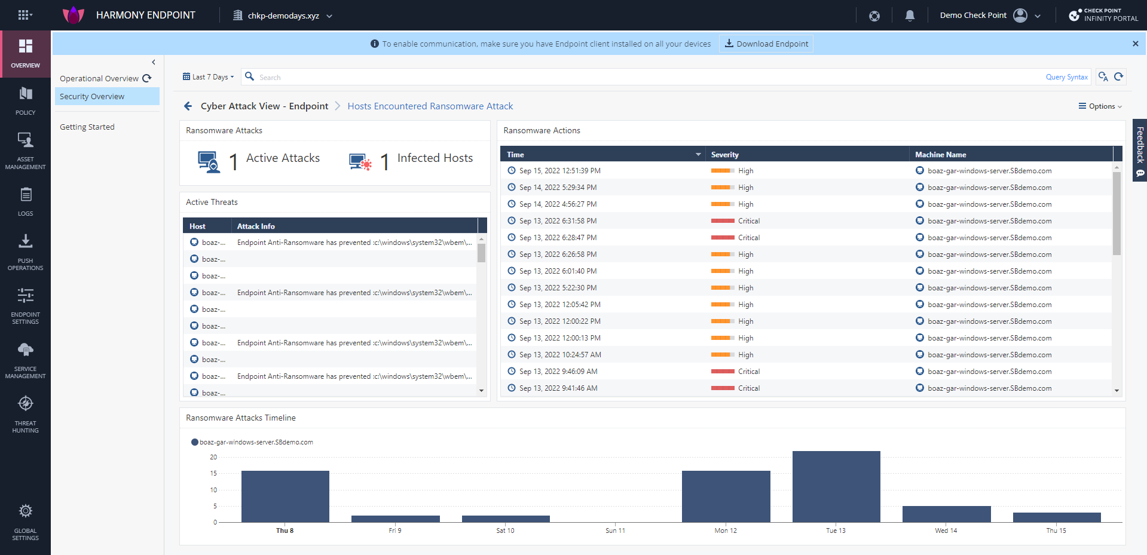Select the Sep 13, 2022 6:31:58 PM row
Image resolution: width=1147 pixels, height=555 pixels.
[x=806, y=221]
